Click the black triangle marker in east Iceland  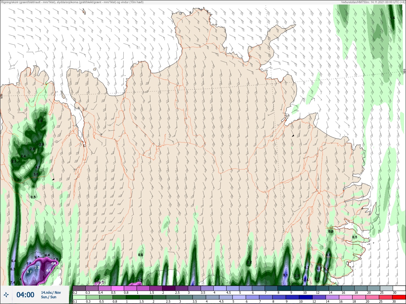293,135
